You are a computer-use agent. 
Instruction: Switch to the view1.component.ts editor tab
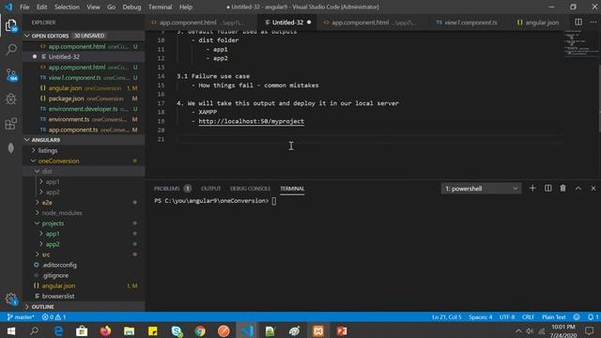click(x=467, y=23)
